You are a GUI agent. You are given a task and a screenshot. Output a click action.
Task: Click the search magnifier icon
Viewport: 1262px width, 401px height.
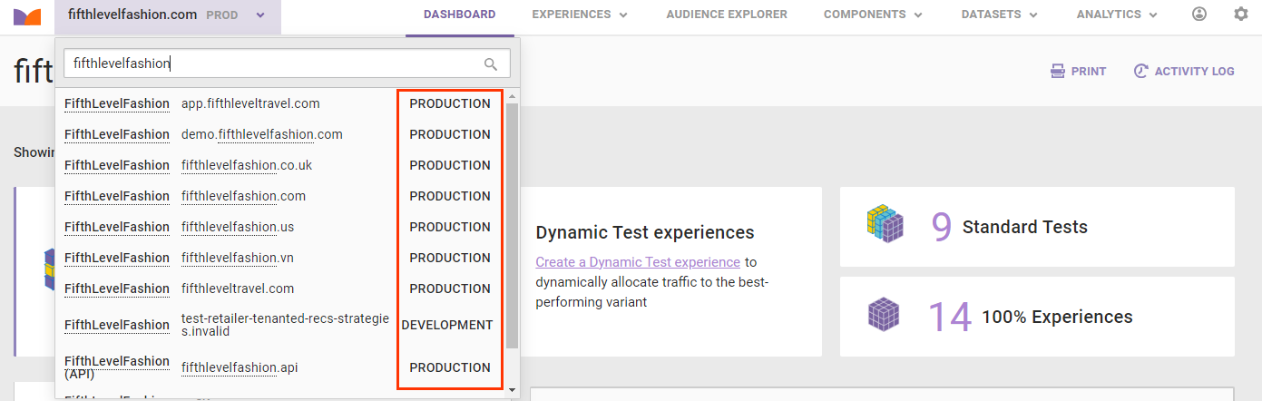pos(491,64)
